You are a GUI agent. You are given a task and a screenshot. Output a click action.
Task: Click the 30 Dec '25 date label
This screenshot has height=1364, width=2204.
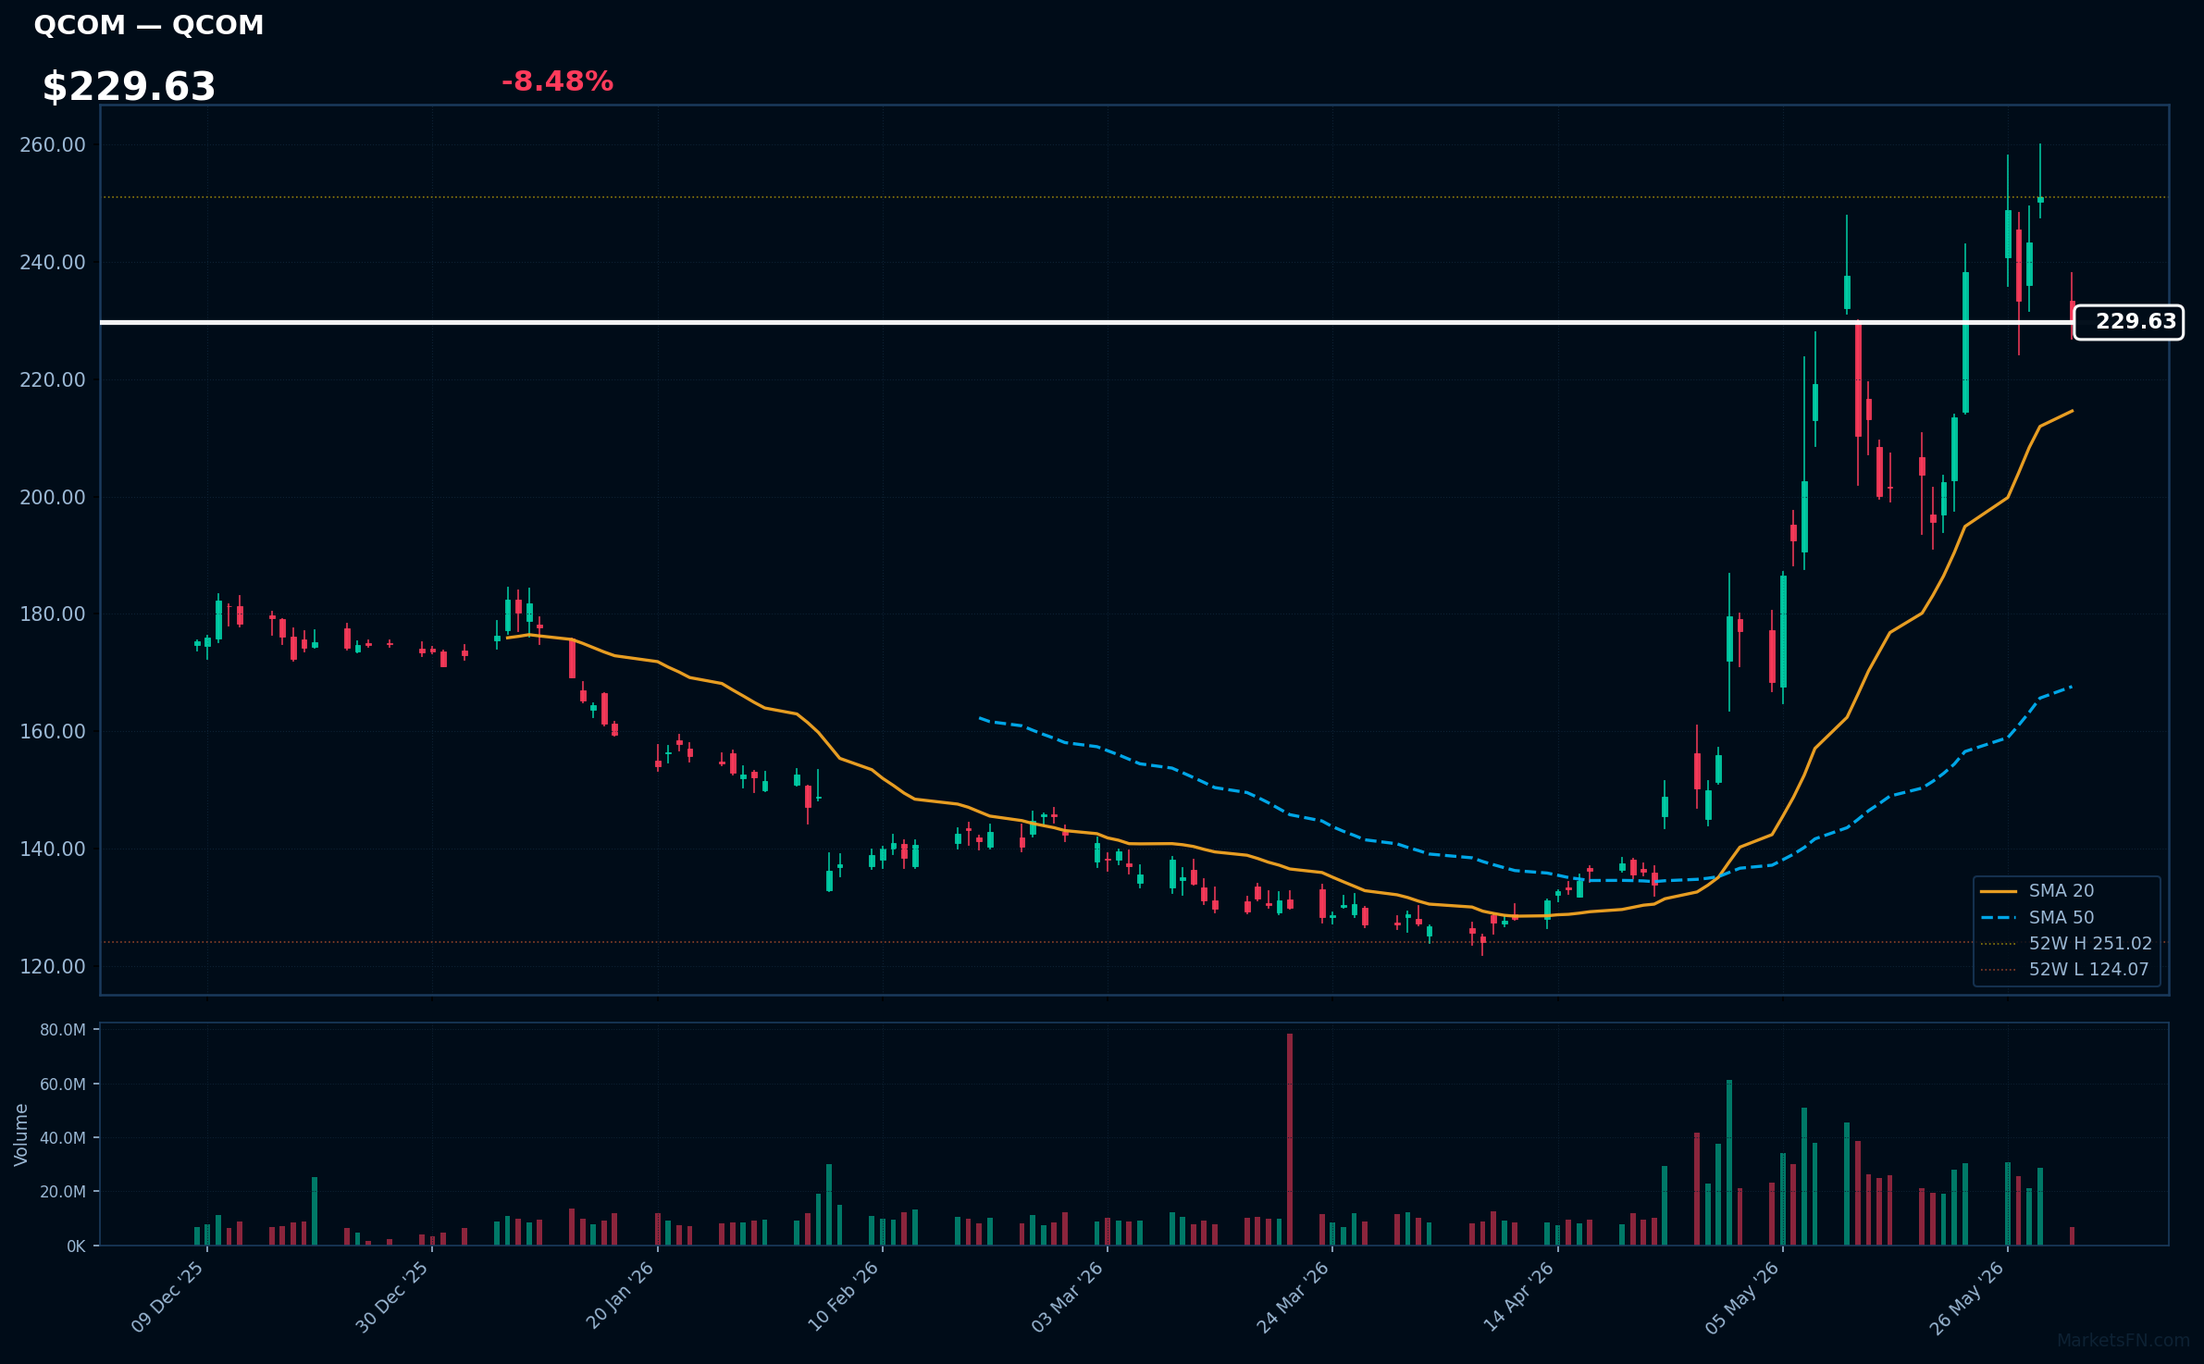(x=392, y=1297)
